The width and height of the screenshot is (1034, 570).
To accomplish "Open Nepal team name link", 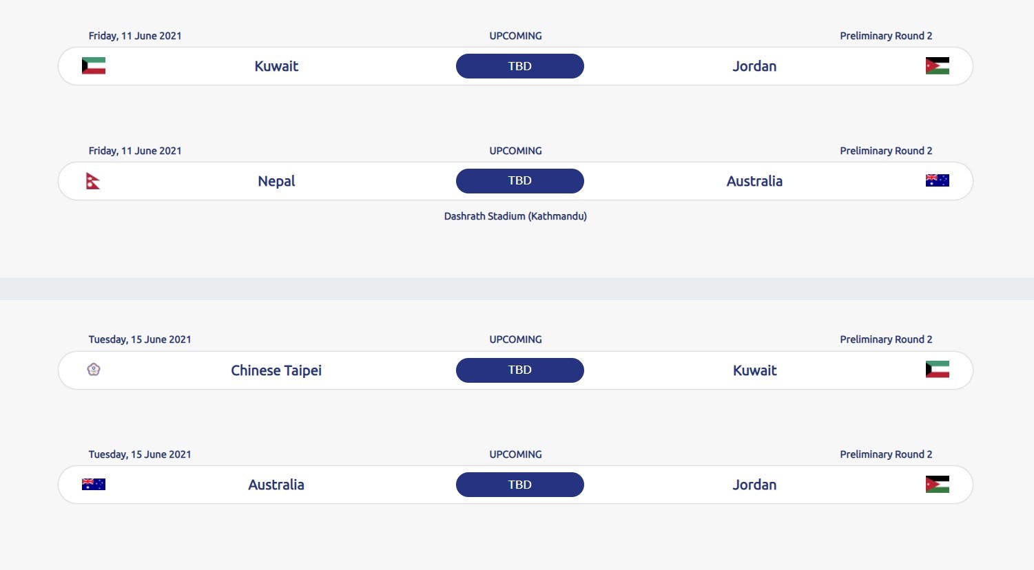I will coord(276,181).
